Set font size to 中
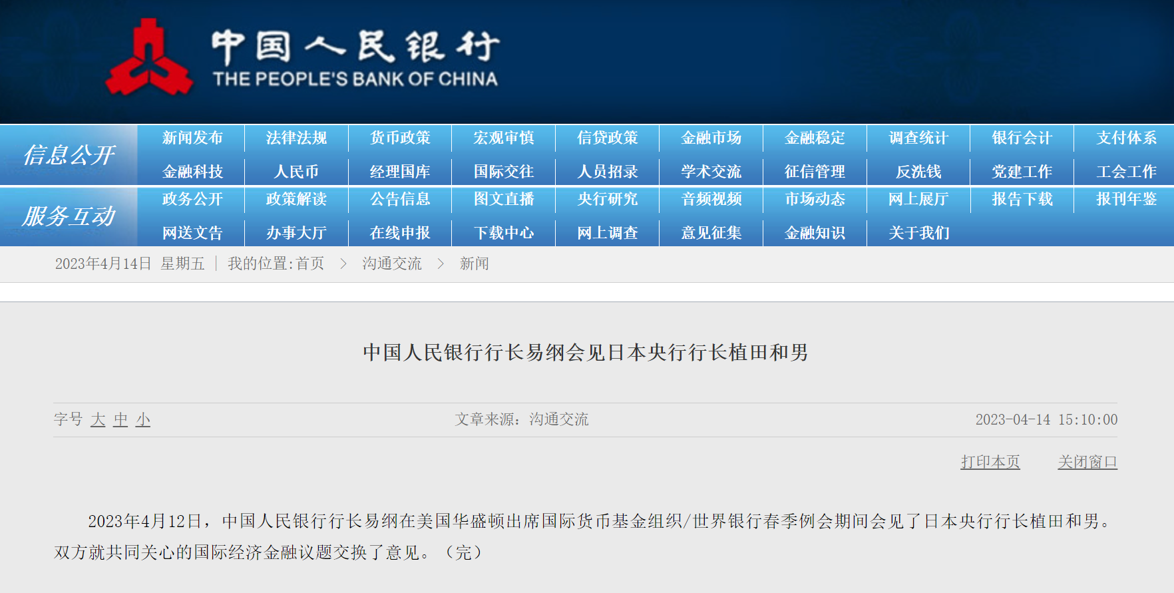Screen dimensions: 1174x593 (x=120, y=419)
